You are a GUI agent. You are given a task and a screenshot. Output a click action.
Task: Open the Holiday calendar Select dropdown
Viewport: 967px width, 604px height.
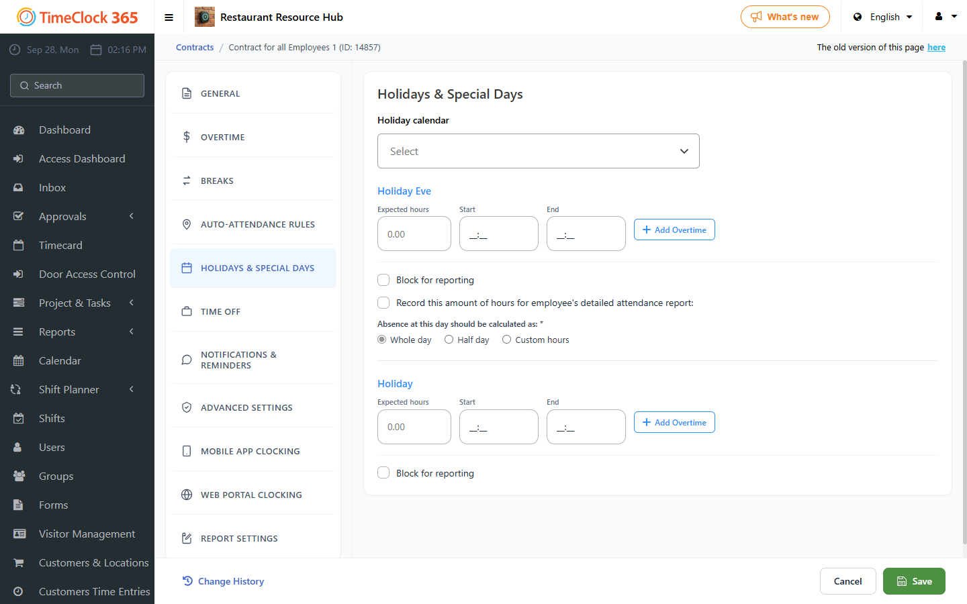pyautogui.click(x=539, y=151)
